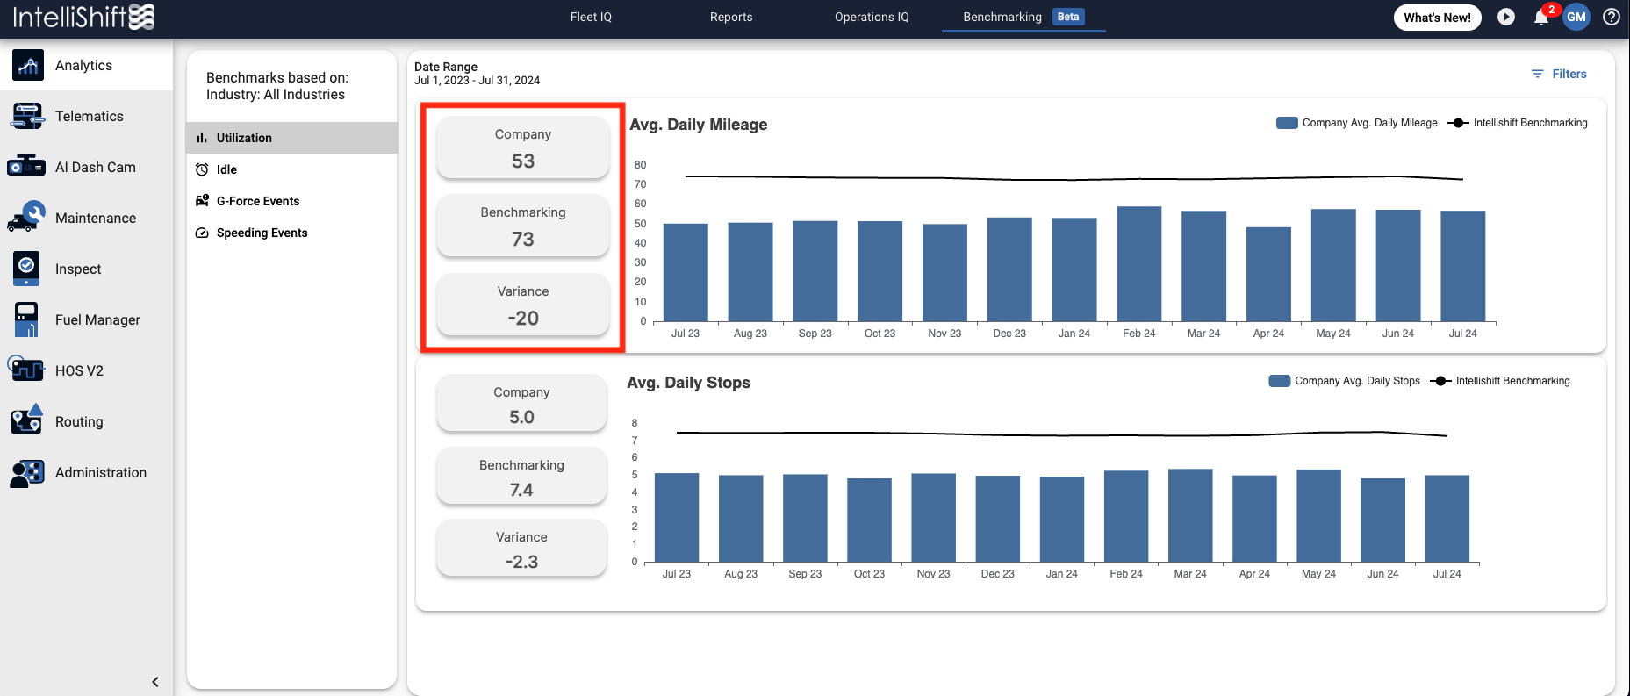Screen dimensions: 1630x696
Task: Select Idle in the benchmark menu
Action: pos(227,169)
